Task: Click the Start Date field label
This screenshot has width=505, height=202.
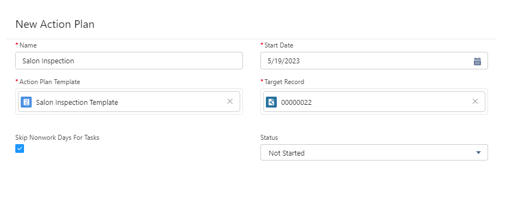Action: click(278, 45)
